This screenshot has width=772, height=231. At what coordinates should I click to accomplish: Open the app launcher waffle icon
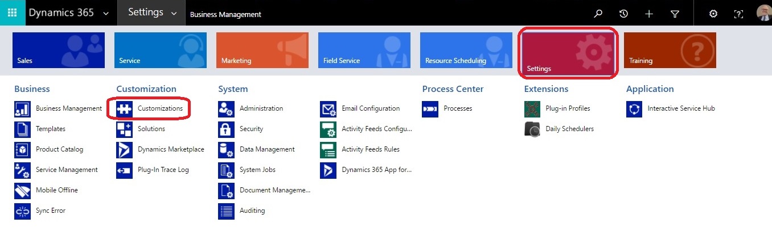tap(13, 12)
